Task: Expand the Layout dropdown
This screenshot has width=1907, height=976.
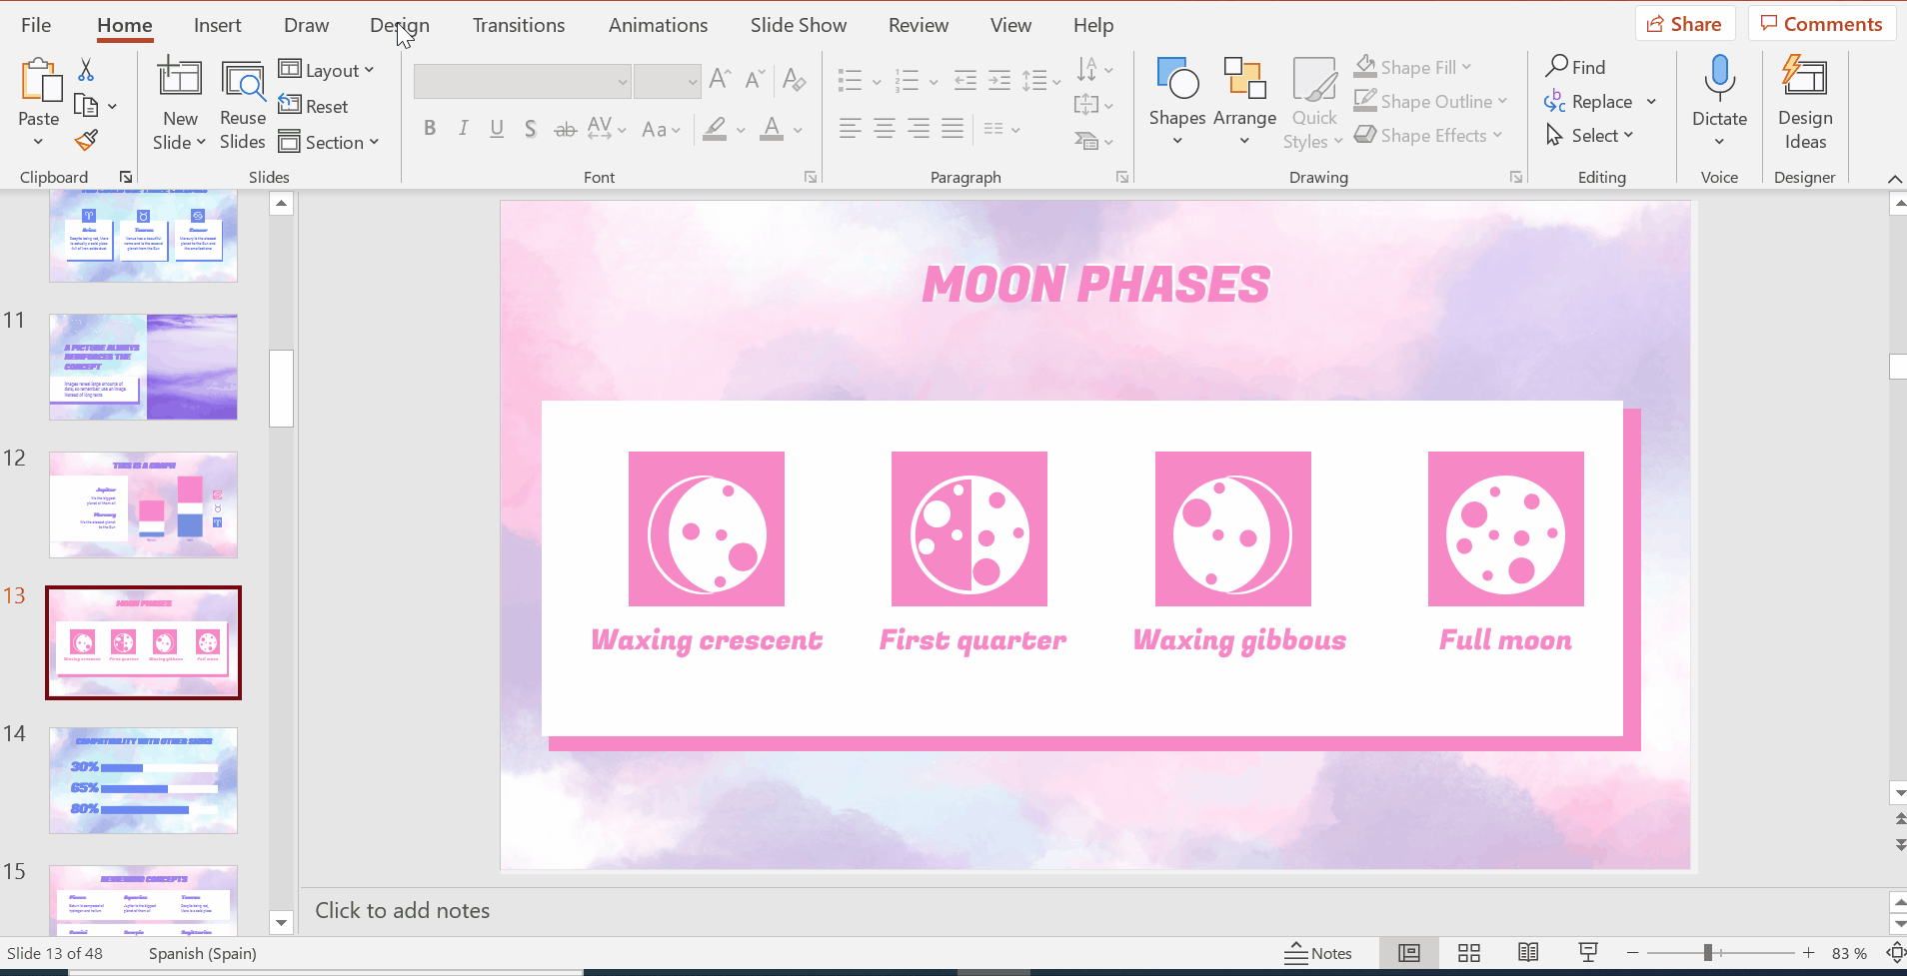Action: (x=327, y=70)
